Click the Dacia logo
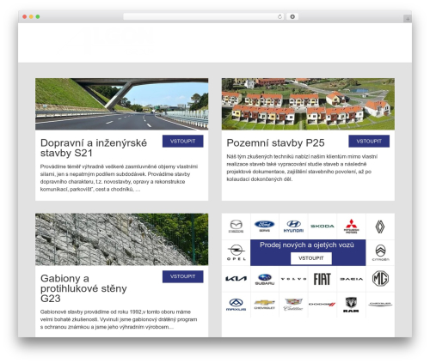The image size is (430, 363). [352, 279]
